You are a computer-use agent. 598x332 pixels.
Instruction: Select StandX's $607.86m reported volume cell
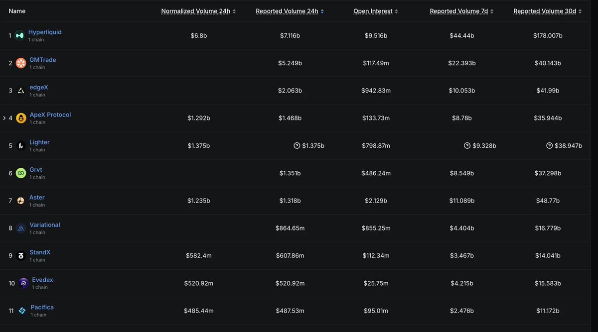pos(290,256)
